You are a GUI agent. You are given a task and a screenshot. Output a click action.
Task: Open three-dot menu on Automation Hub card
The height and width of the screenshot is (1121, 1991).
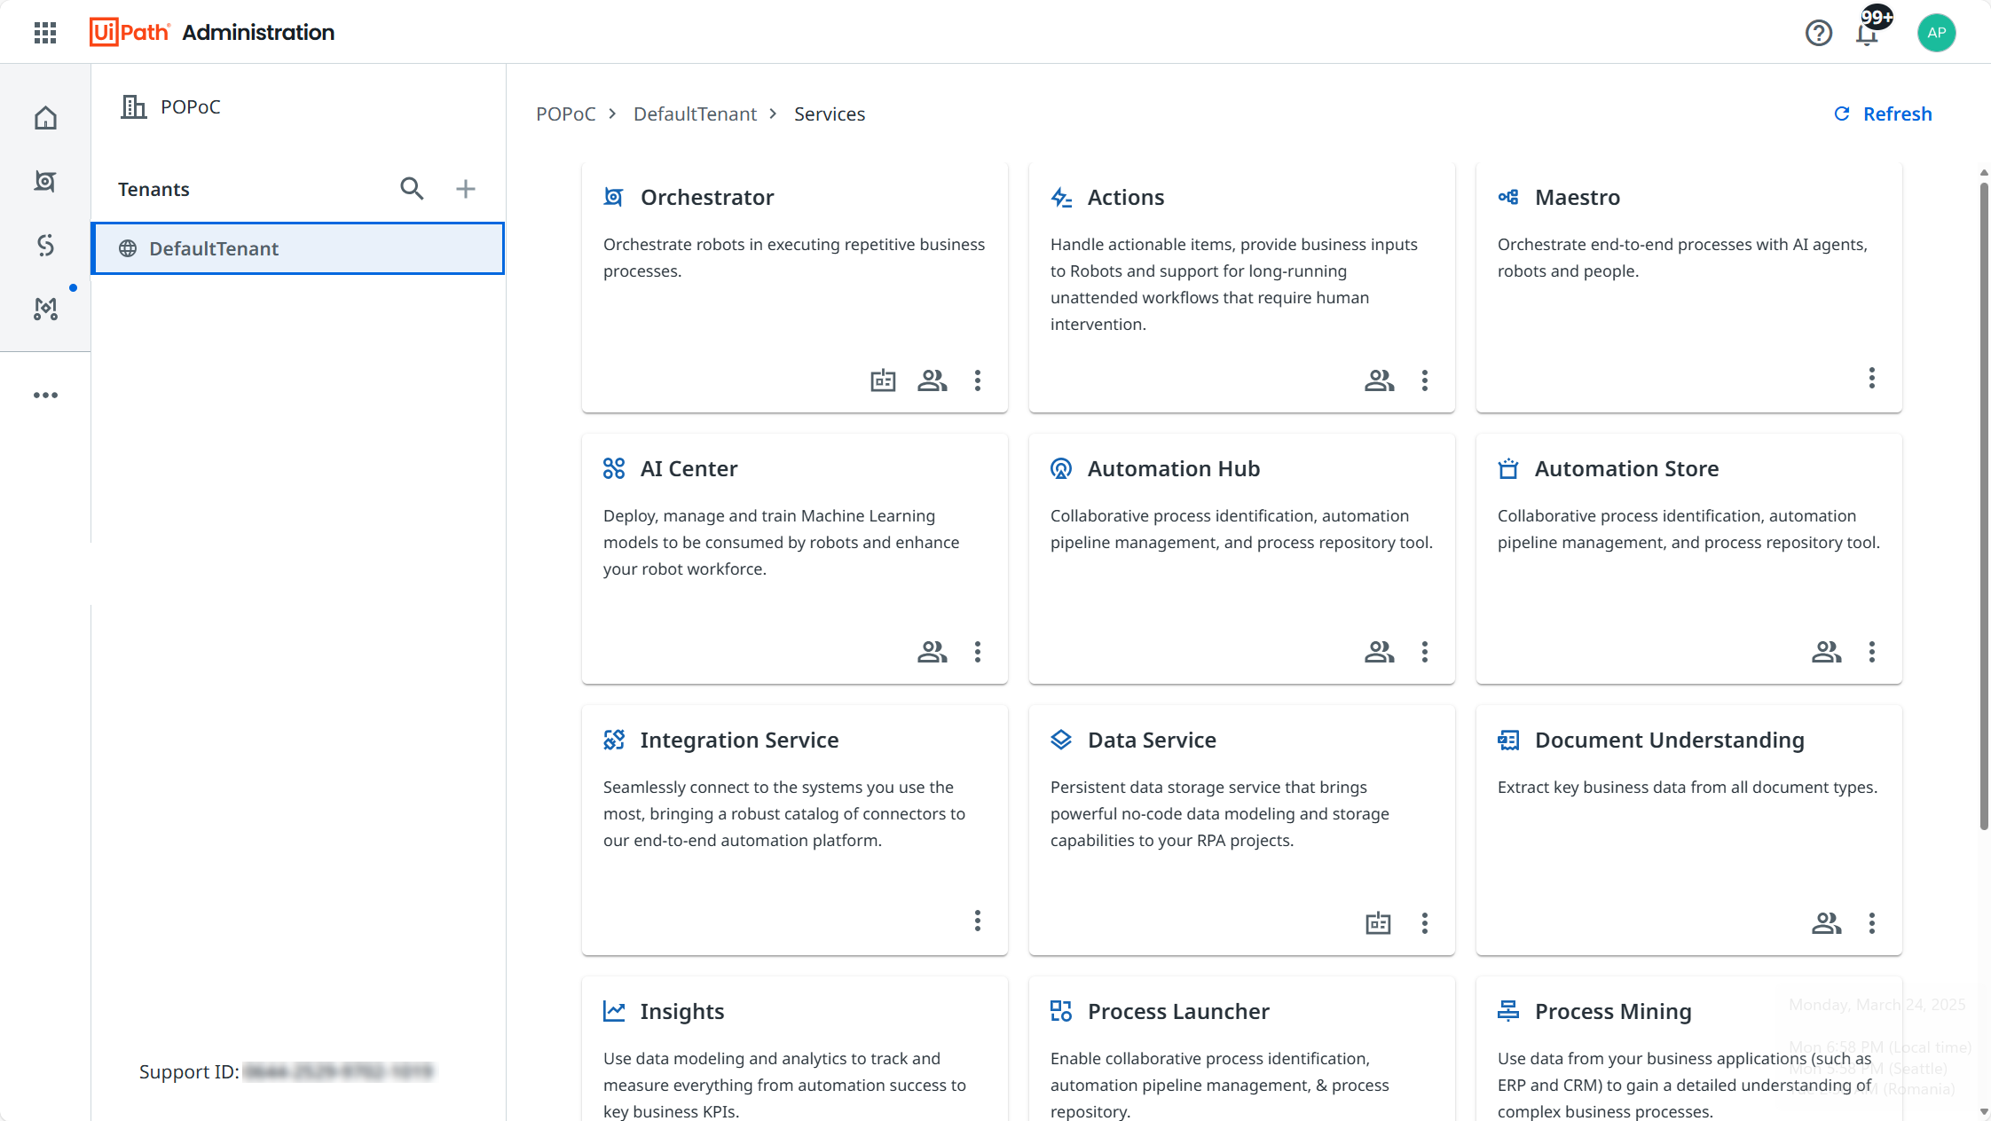click(1425, 652)
